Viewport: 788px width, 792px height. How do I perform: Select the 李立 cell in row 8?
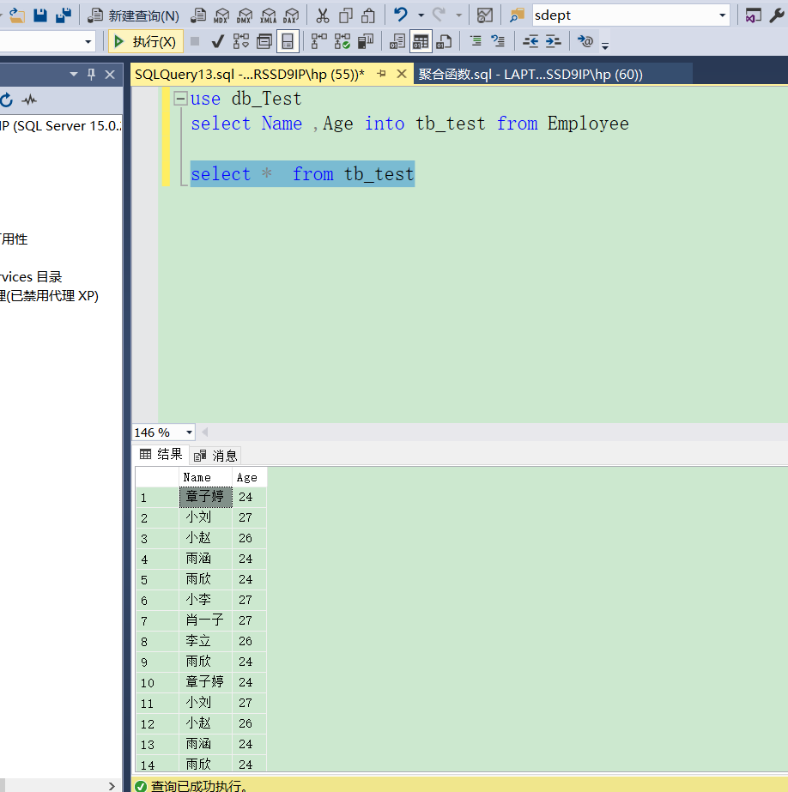[205, 641]
